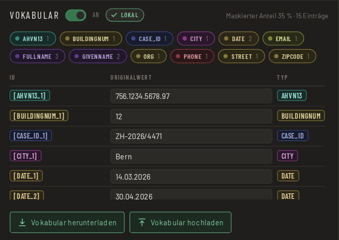Edit the ZH-2026/4471 value field

click(191, 136)
